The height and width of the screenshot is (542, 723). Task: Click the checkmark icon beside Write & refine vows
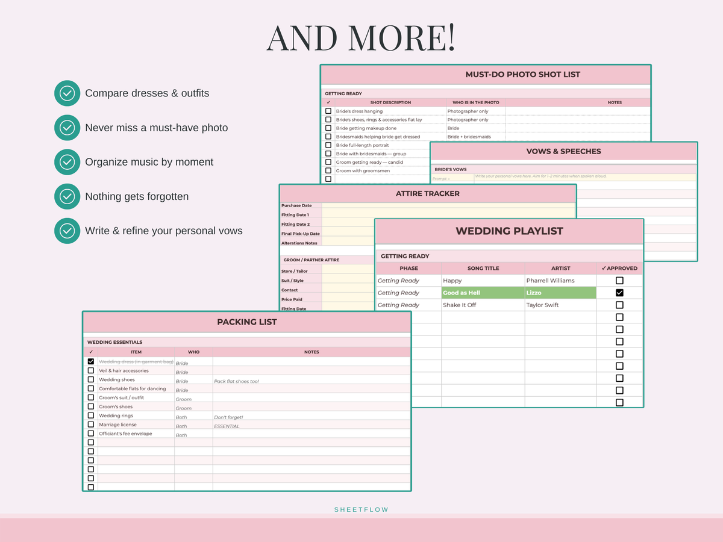click(x=67, y=231)
